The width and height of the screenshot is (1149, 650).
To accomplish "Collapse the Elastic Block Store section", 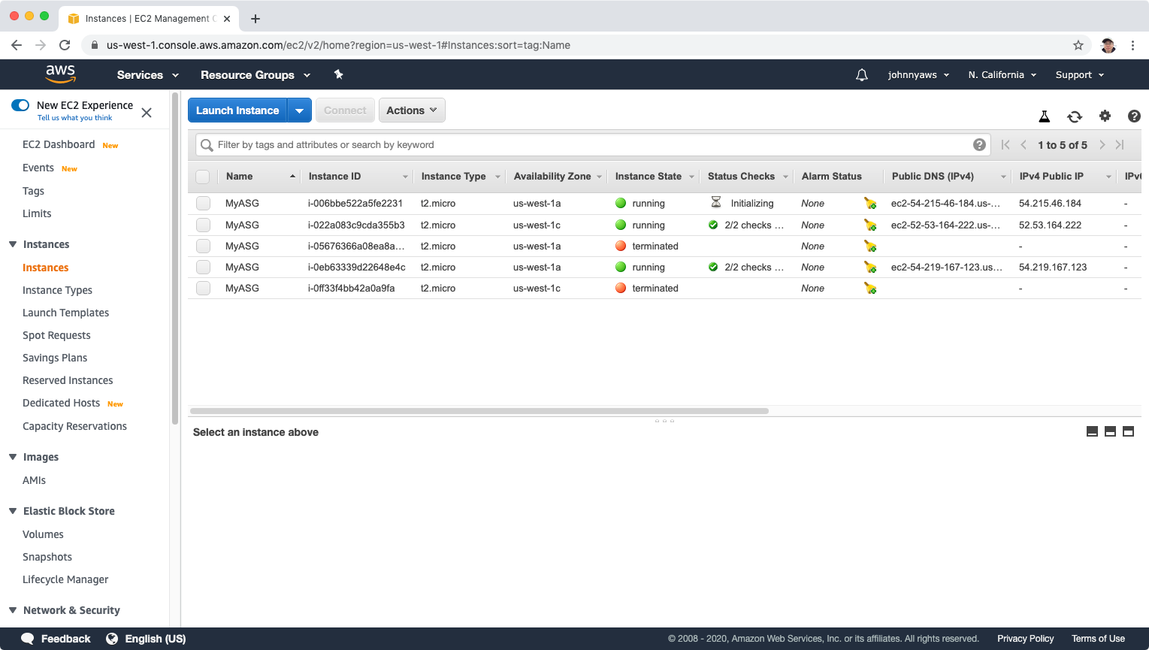I will pos(13,511).
